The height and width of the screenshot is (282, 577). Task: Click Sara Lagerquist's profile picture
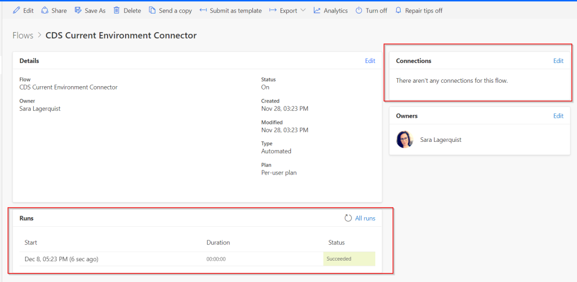405,140
